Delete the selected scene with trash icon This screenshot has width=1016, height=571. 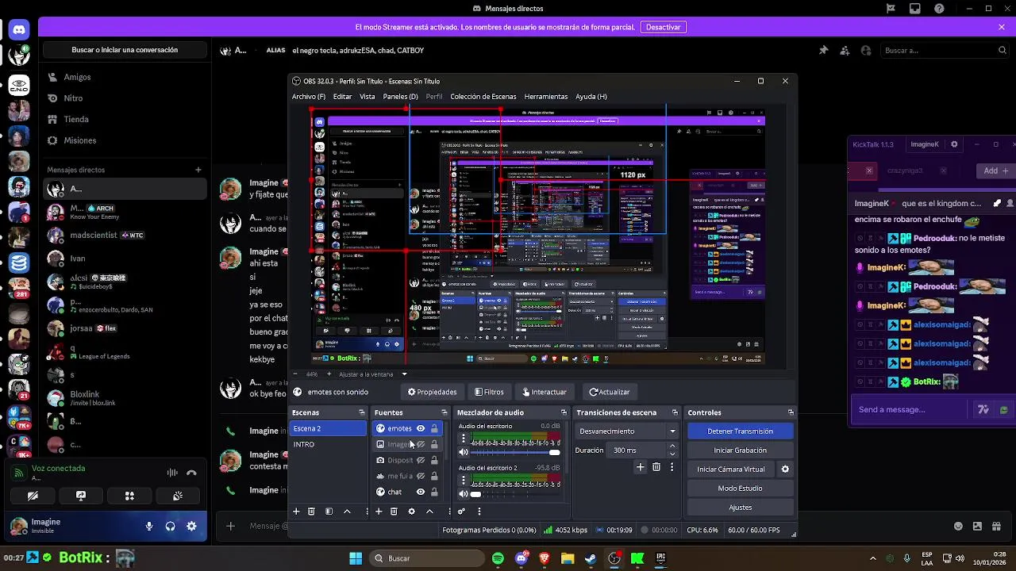click(x=311, y=512)
